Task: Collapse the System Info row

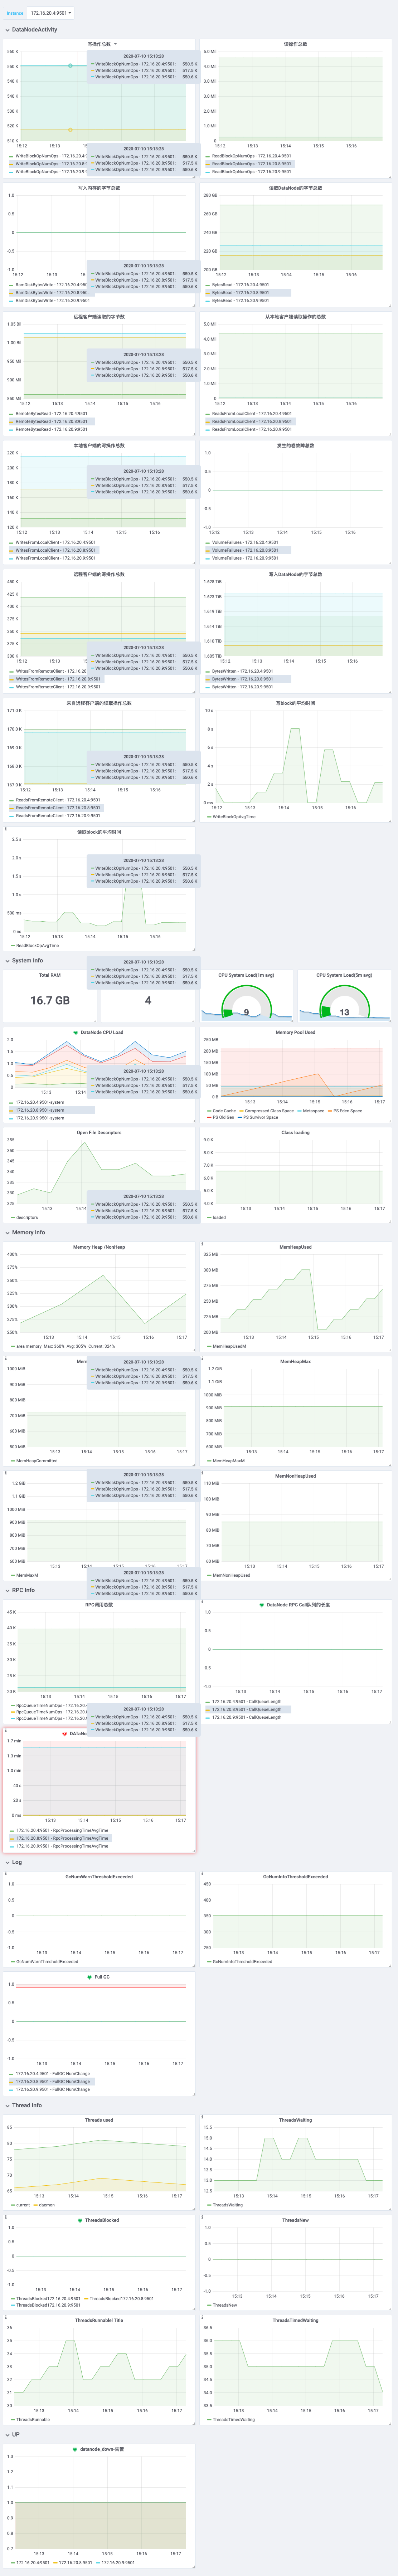Action: coord(26,960)
